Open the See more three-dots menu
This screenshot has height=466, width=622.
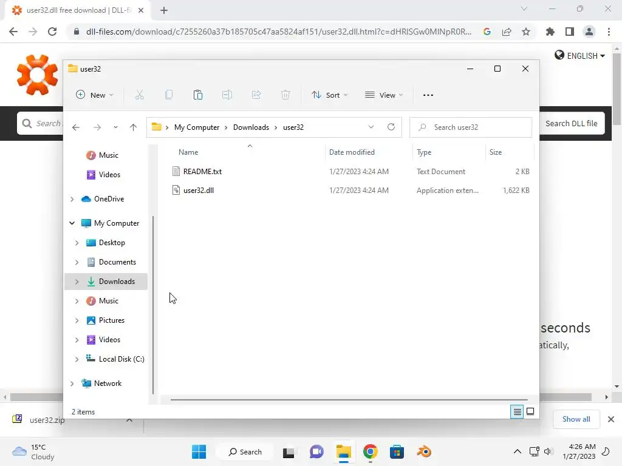pos(428,95)
